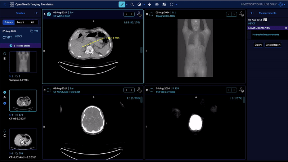Click 'No tracked measurements' text
The image size is (288, 162).
(266, 35)
